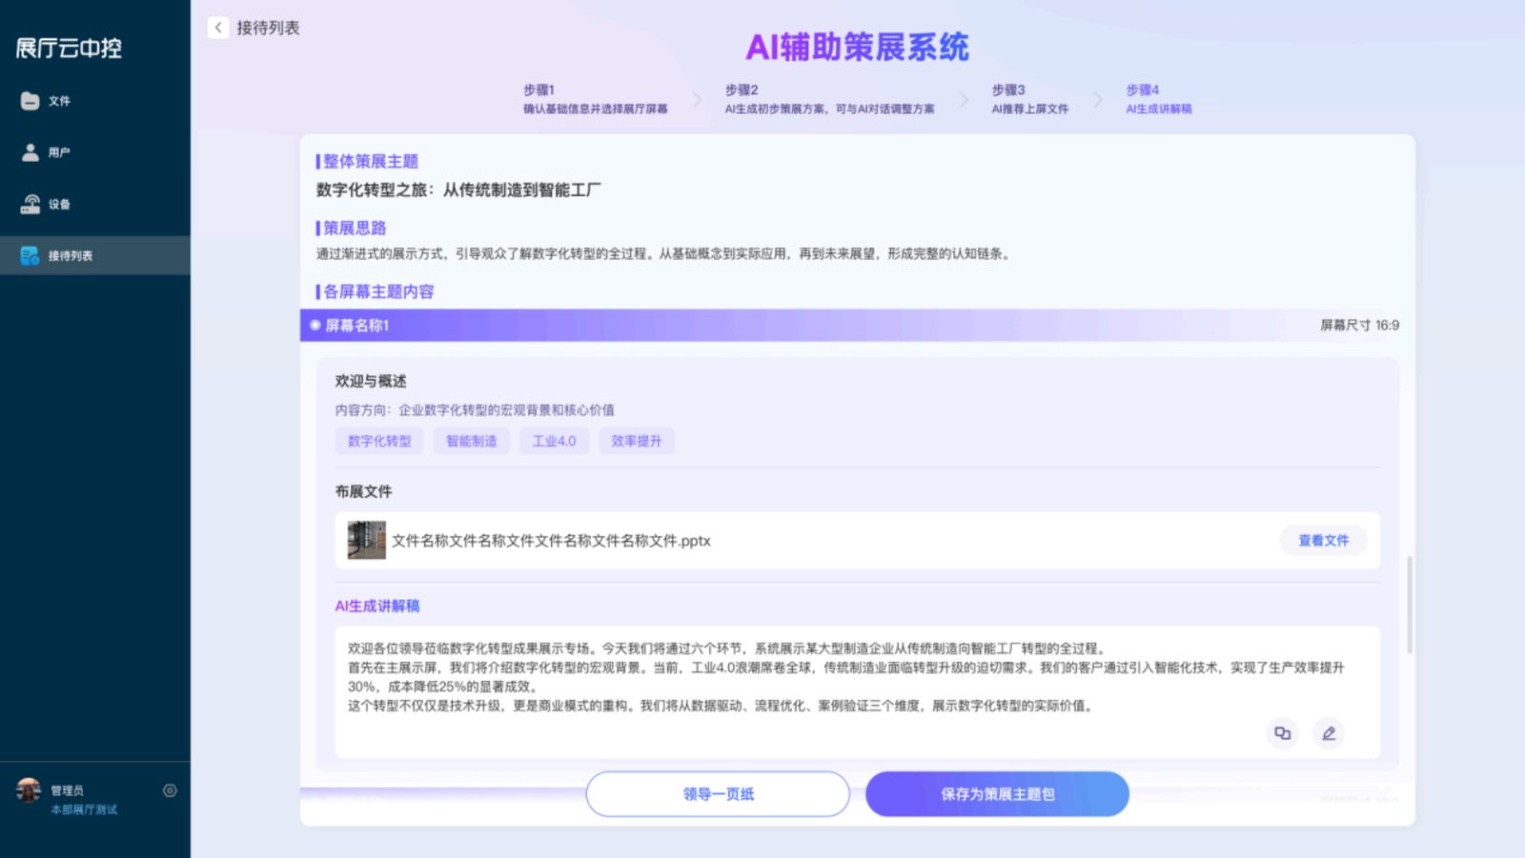Click the copy icon in the narration box

click(1283, 733)
